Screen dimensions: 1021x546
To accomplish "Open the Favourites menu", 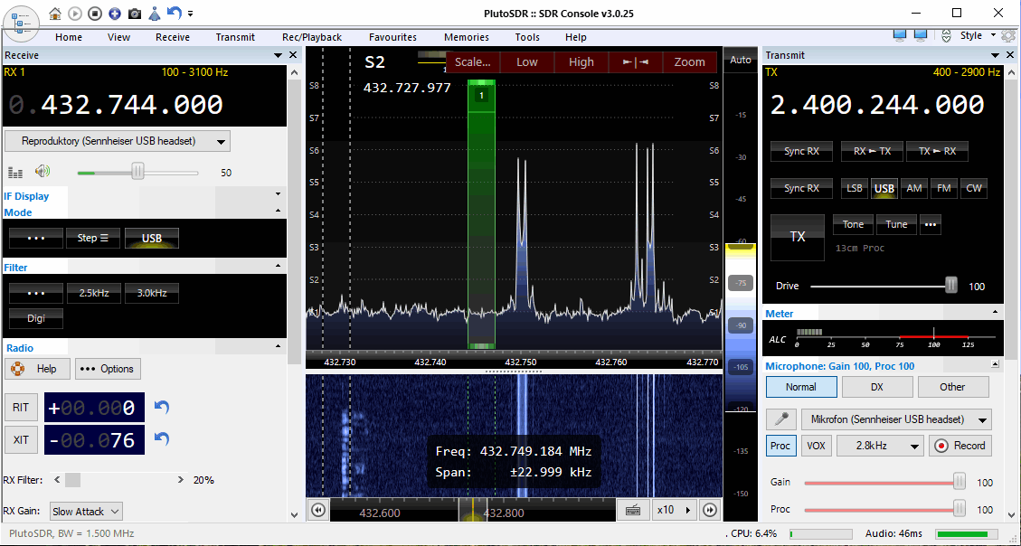I will [392, 37].
